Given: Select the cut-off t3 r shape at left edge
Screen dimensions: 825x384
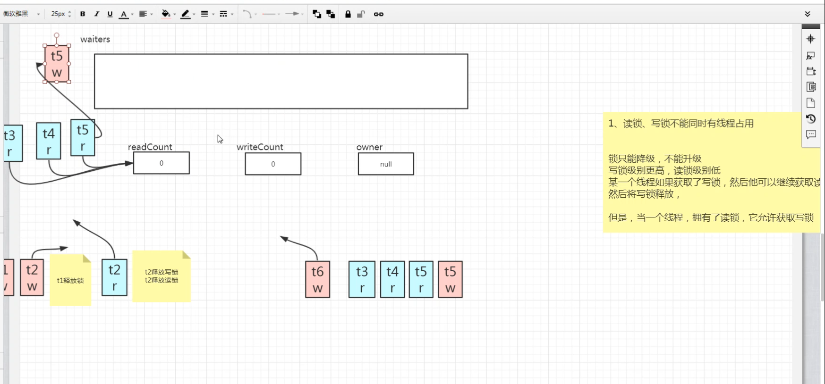Looking at the screenshot, I should [x=13, y=143].
